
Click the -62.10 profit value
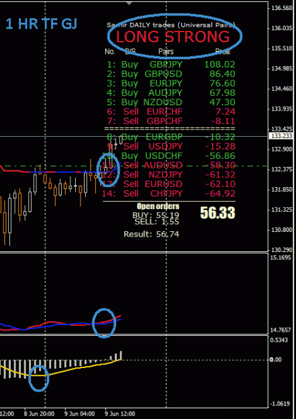click(x=220, y=184)
